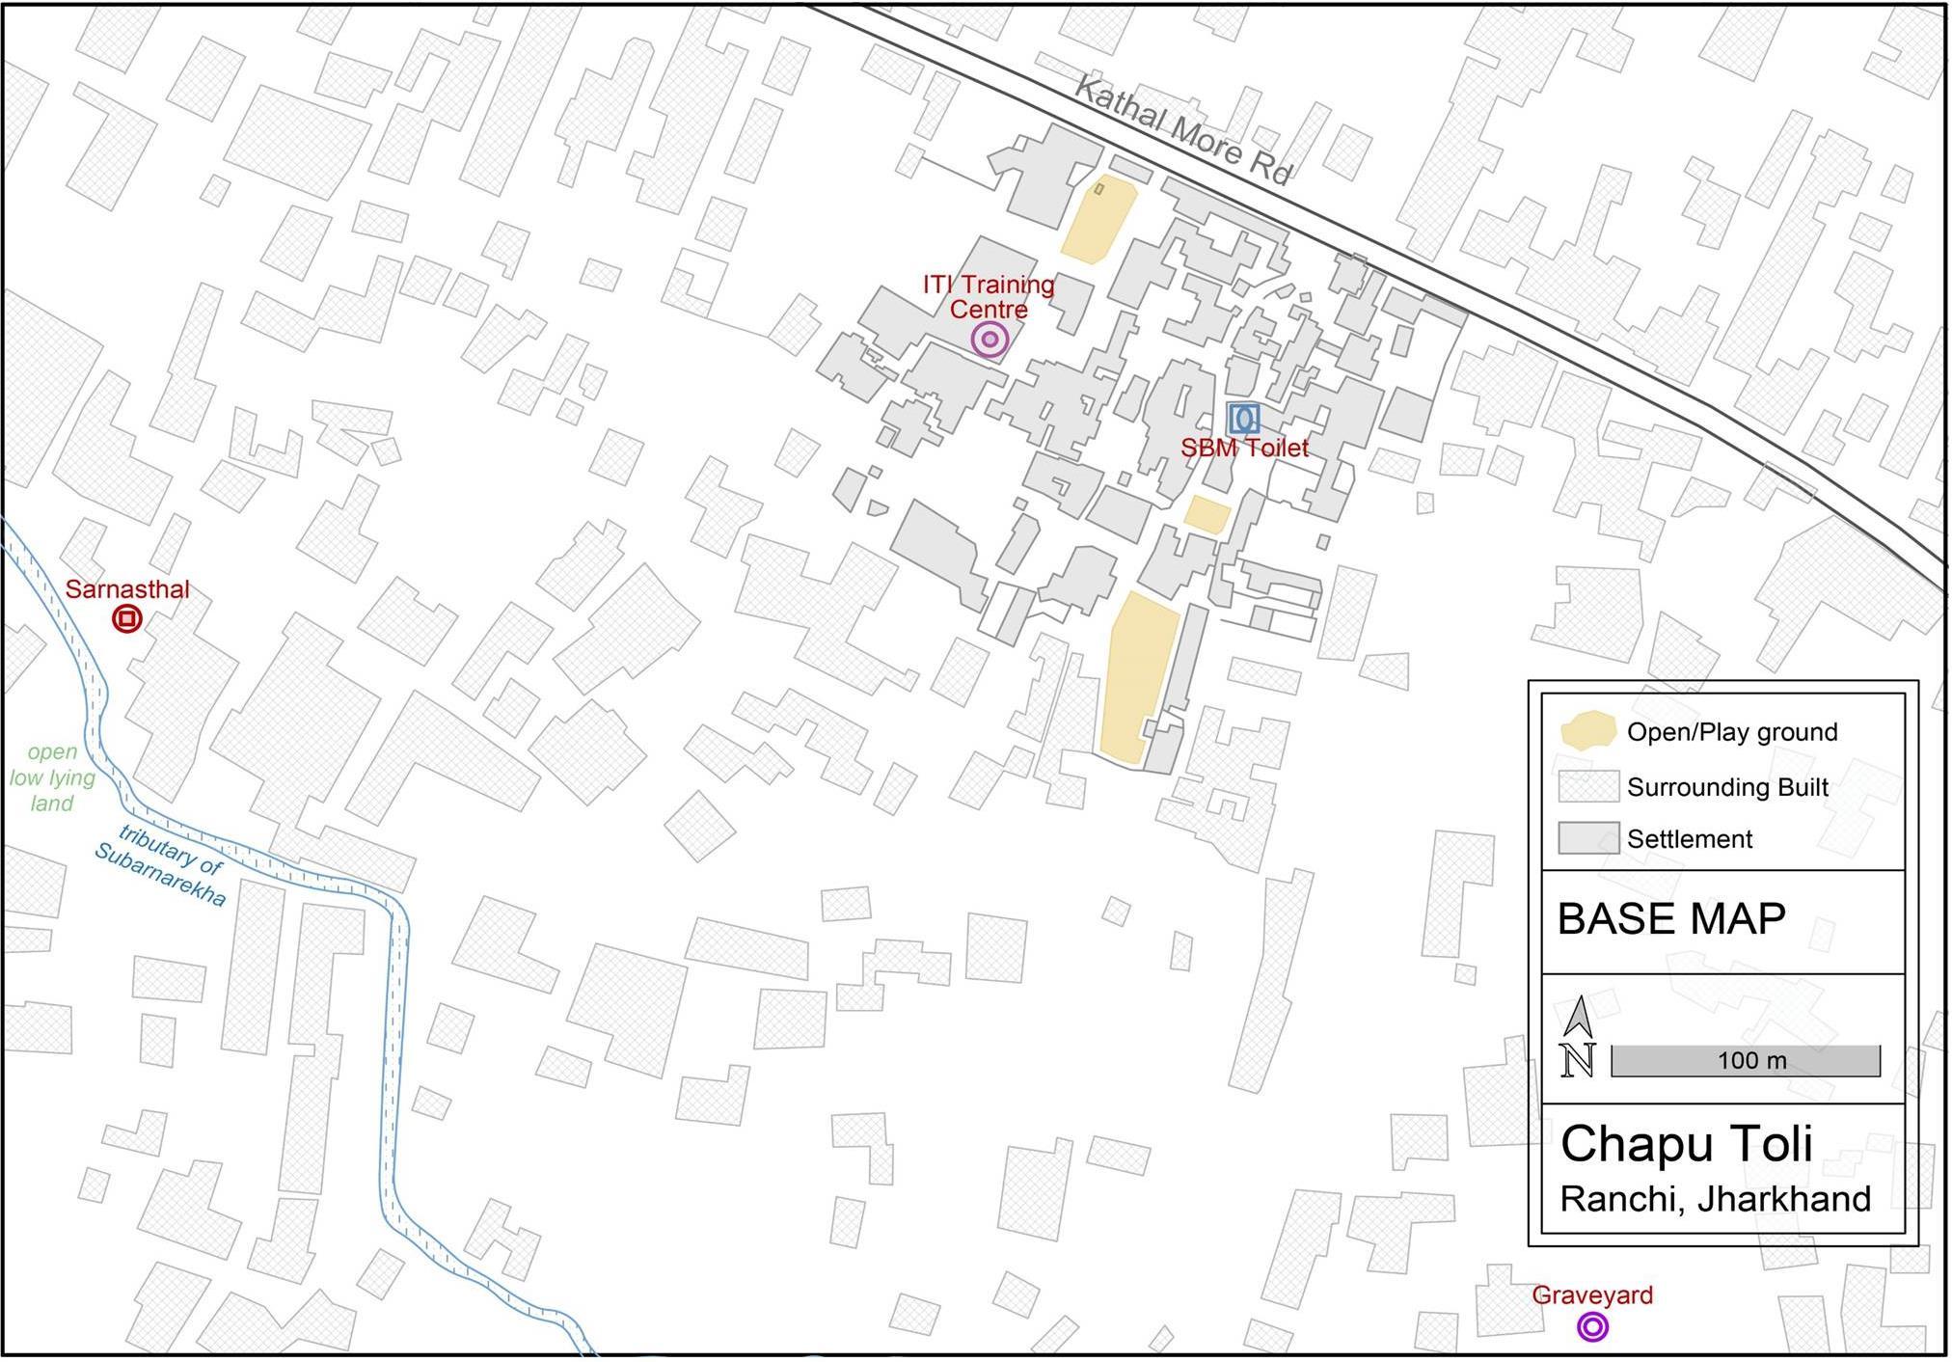Screen dimensions: 1952x1362
Task: Click the northern yellow playground near the road
Action: click(1099, 220)
